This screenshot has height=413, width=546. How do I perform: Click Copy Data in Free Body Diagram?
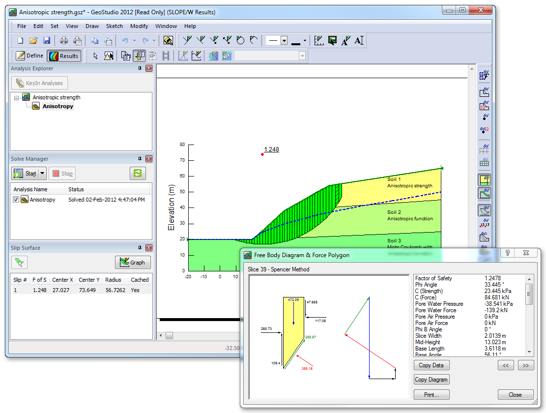(x=431, y=365)
